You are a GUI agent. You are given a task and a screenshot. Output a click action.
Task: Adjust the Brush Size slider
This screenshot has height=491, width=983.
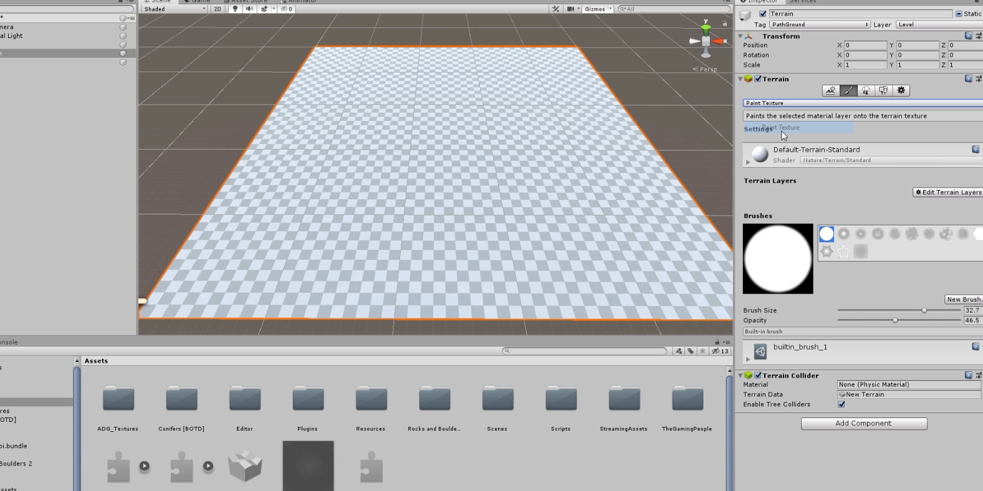[899, 310]
